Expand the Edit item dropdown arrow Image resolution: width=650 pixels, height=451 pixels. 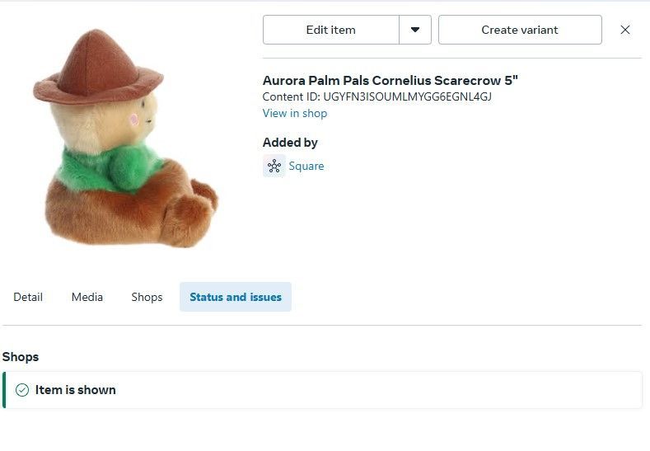click(415, 30)
